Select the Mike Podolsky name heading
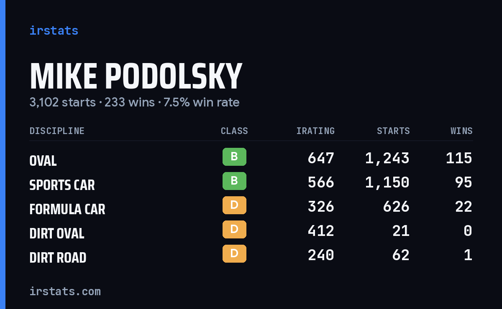Screen dimensions: 502x309 [x=136, y=76]
